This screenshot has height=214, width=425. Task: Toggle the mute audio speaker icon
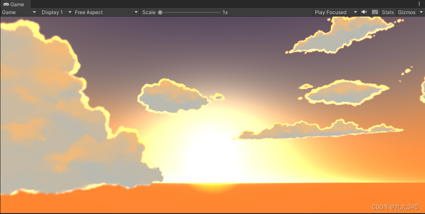click(x=364, y=12)
